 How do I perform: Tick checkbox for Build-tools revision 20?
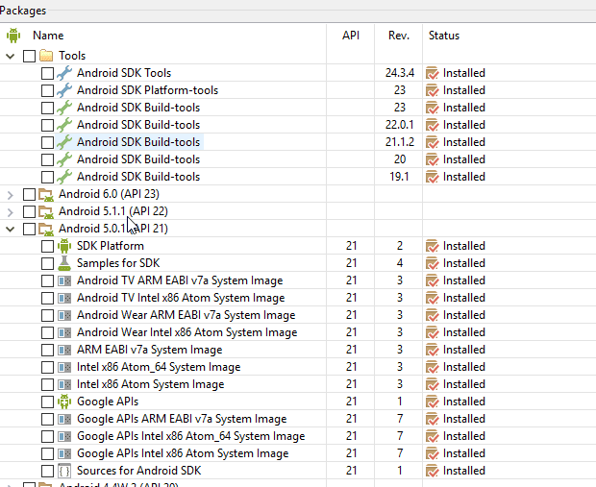(47, 159)
